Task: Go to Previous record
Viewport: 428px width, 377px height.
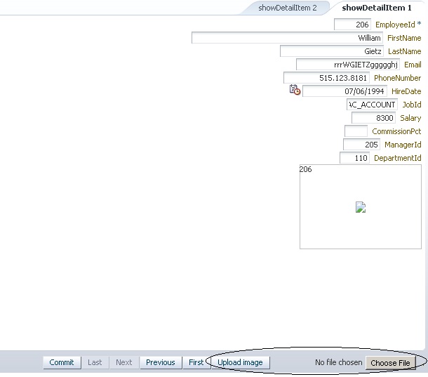Action: click(x=161, y=362)
